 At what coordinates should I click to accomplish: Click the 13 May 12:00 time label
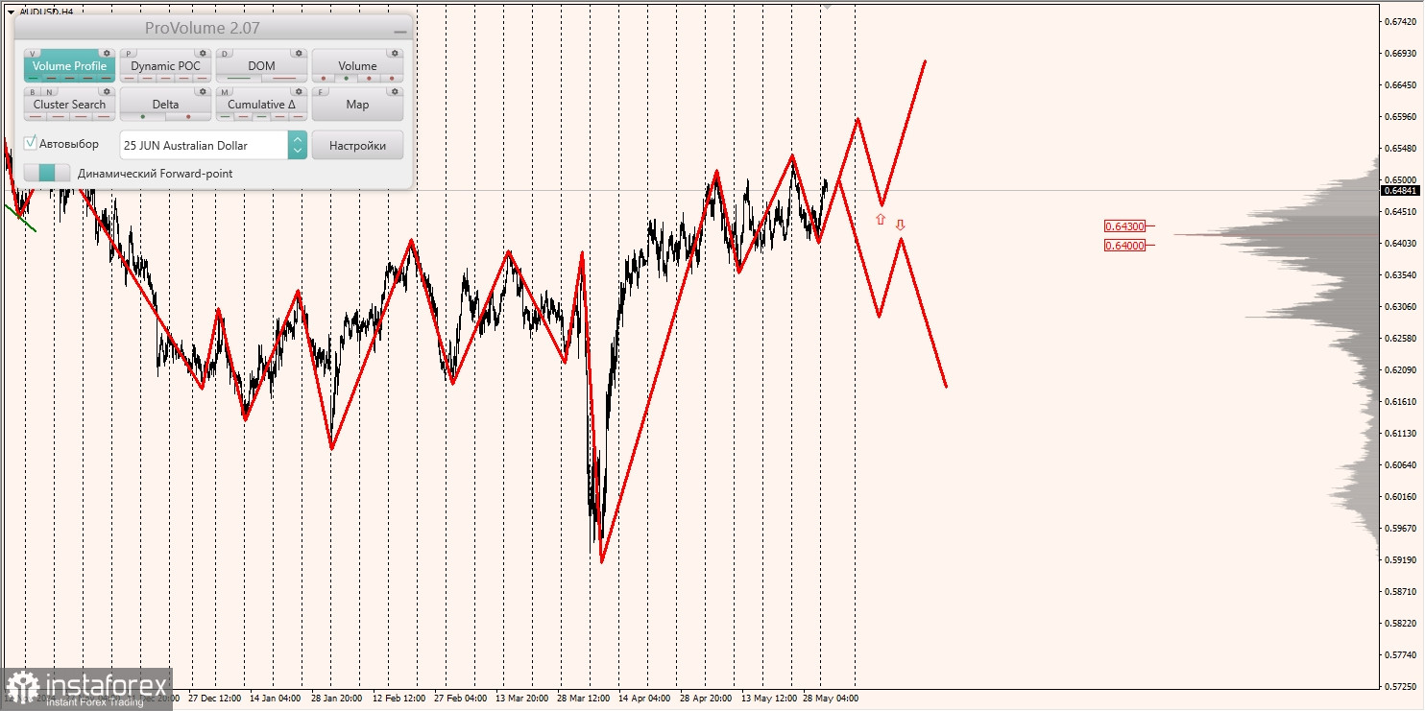768,699
